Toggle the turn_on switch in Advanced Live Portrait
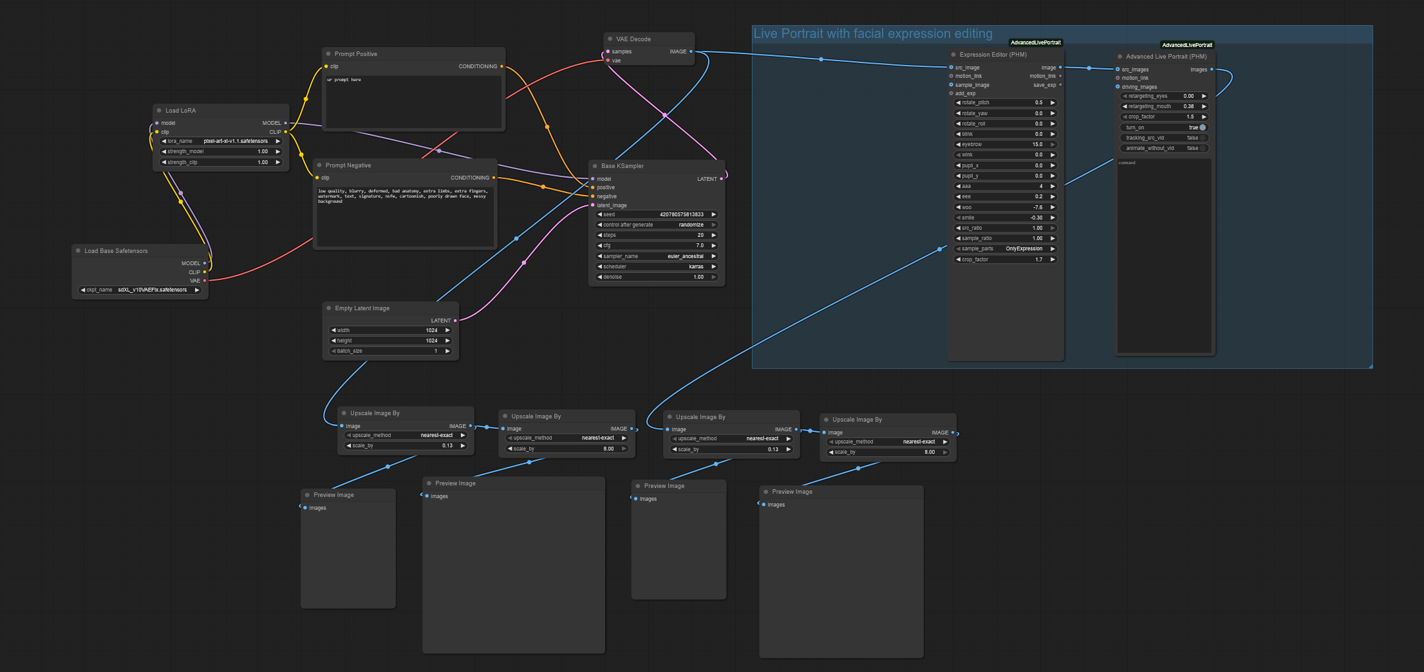 click(1202, 127)
